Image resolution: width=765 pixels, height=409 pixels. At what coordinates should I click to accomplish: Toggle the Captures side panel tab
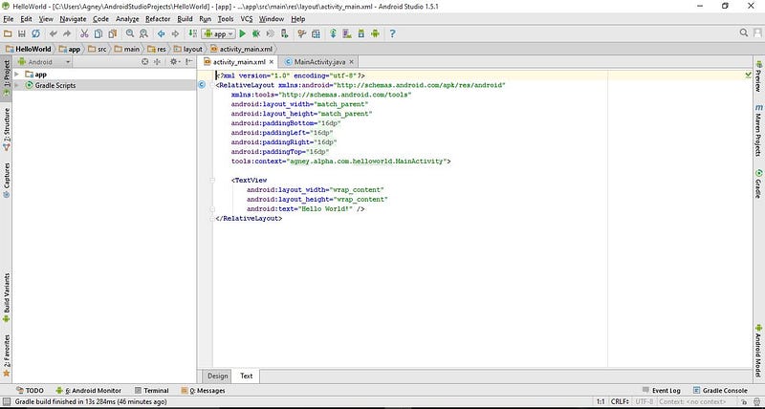pyautogui.click(x=7, y=180)
